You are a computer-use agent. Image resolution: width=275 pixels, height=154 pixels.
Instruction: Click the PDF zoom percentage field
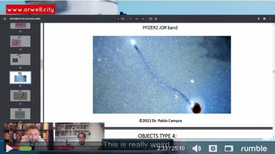pos(137,19)
